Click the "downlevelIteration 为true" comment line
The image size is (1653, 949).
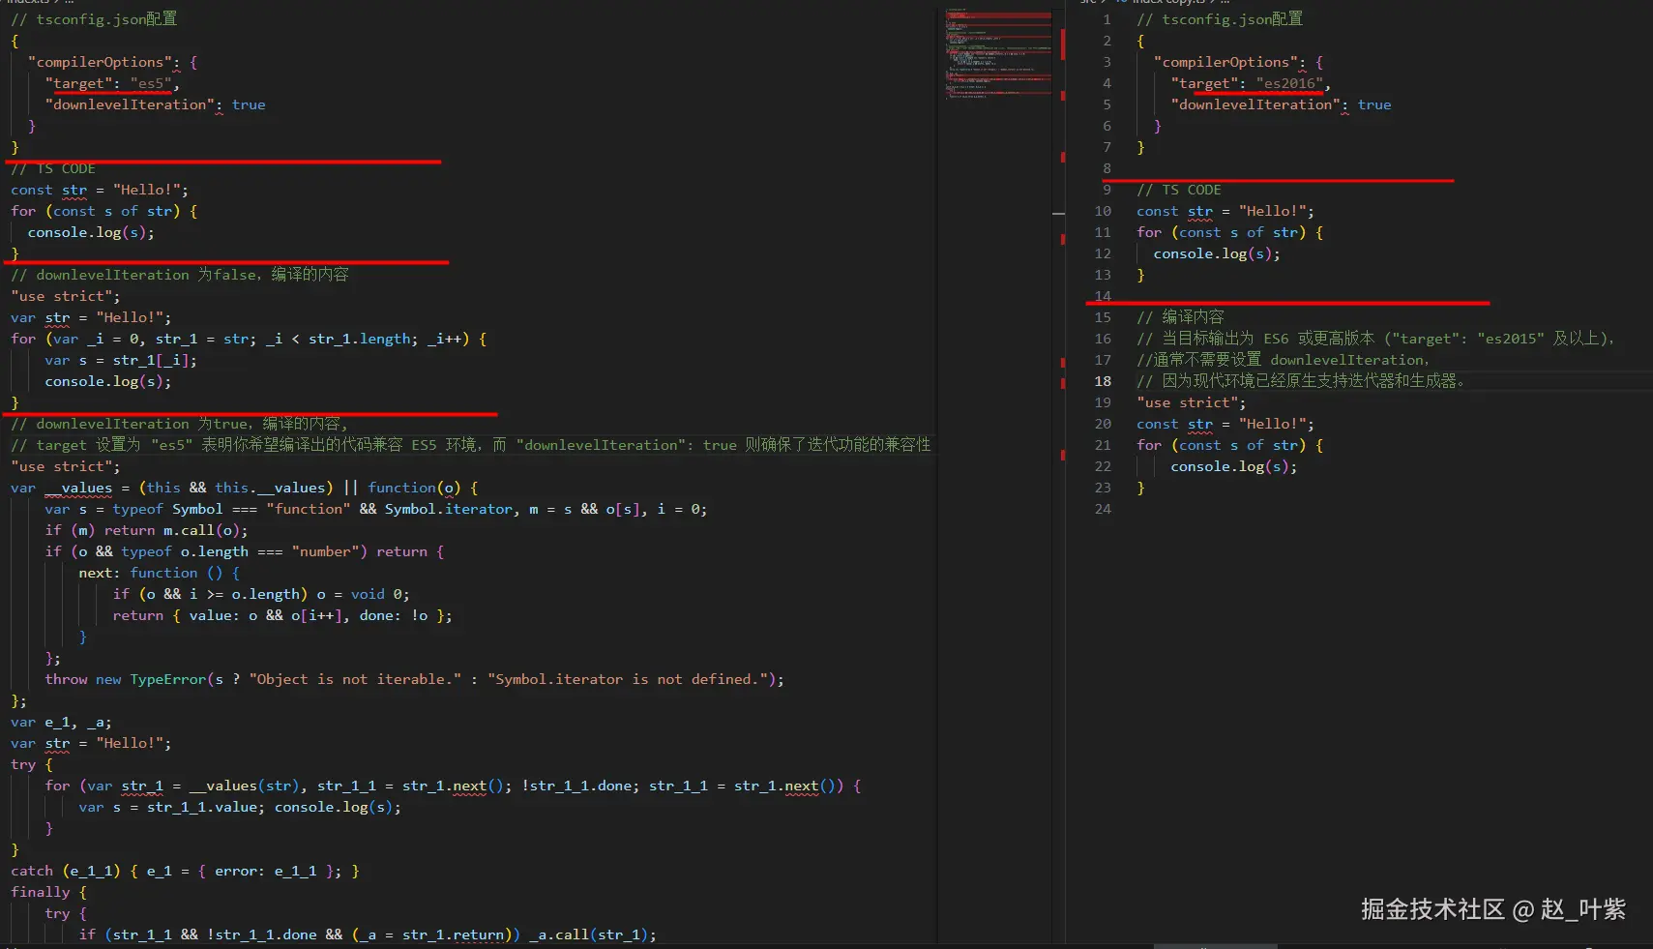(179, 424)
